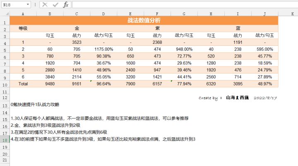The height and width of the screenshot is (166, 298).
Task: Click tip line starting 3.在满足2的情况下
Action: coord(59,132)
